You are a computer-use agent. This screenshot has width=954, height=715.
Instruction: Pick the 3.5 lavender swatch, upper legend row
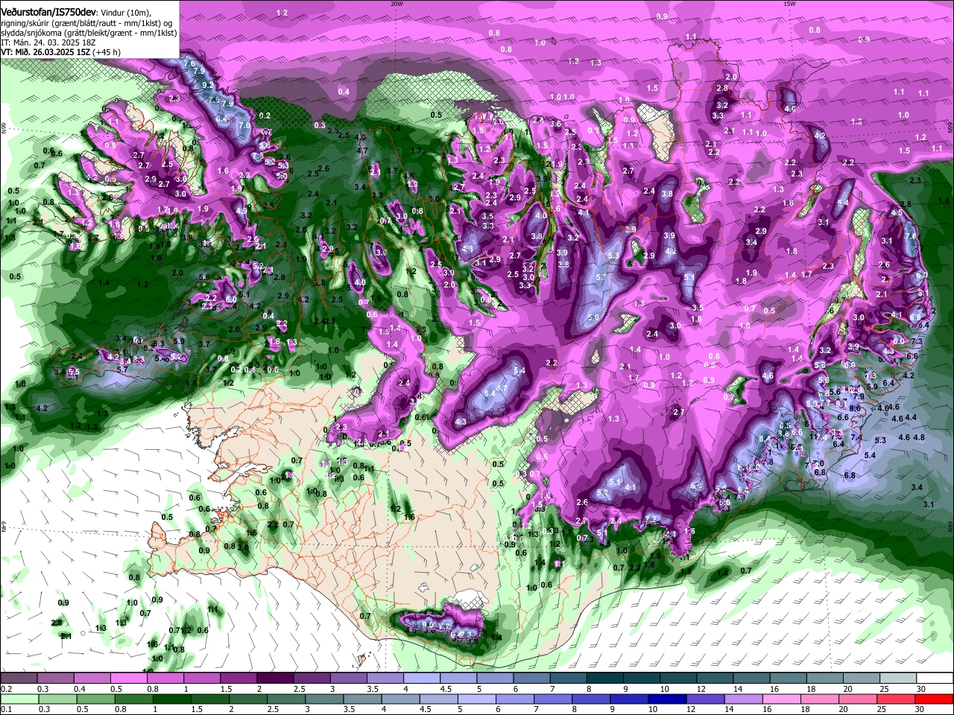[384, 679]
